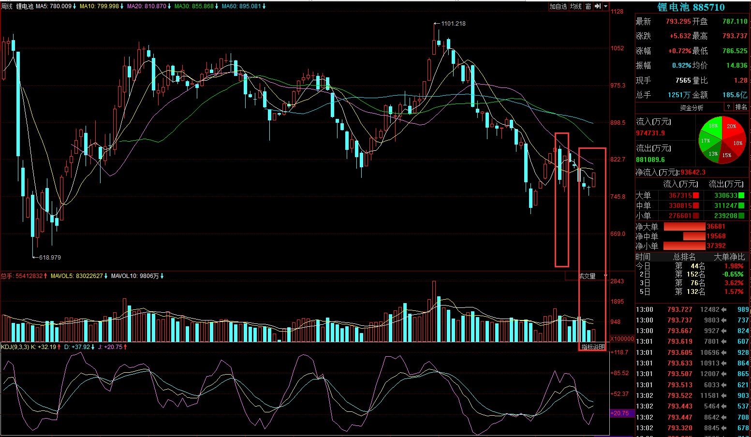This screenshot has width=751, height=437.
Task: Click the 窗 window layout button
Action: click(x=588, y=6)
